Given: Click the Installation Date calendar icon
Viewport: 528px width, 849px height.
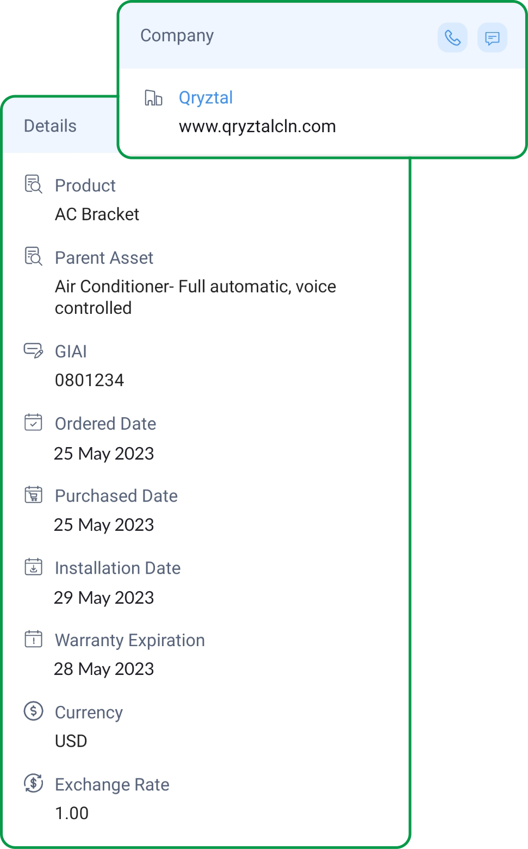Looking at the screenshot, I should pyautogui.click(x=34, y=567).
